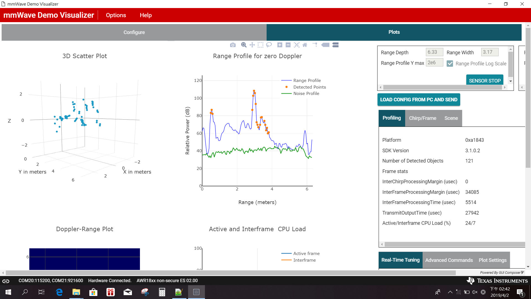Open the Scene tab

tap(451, 118)
